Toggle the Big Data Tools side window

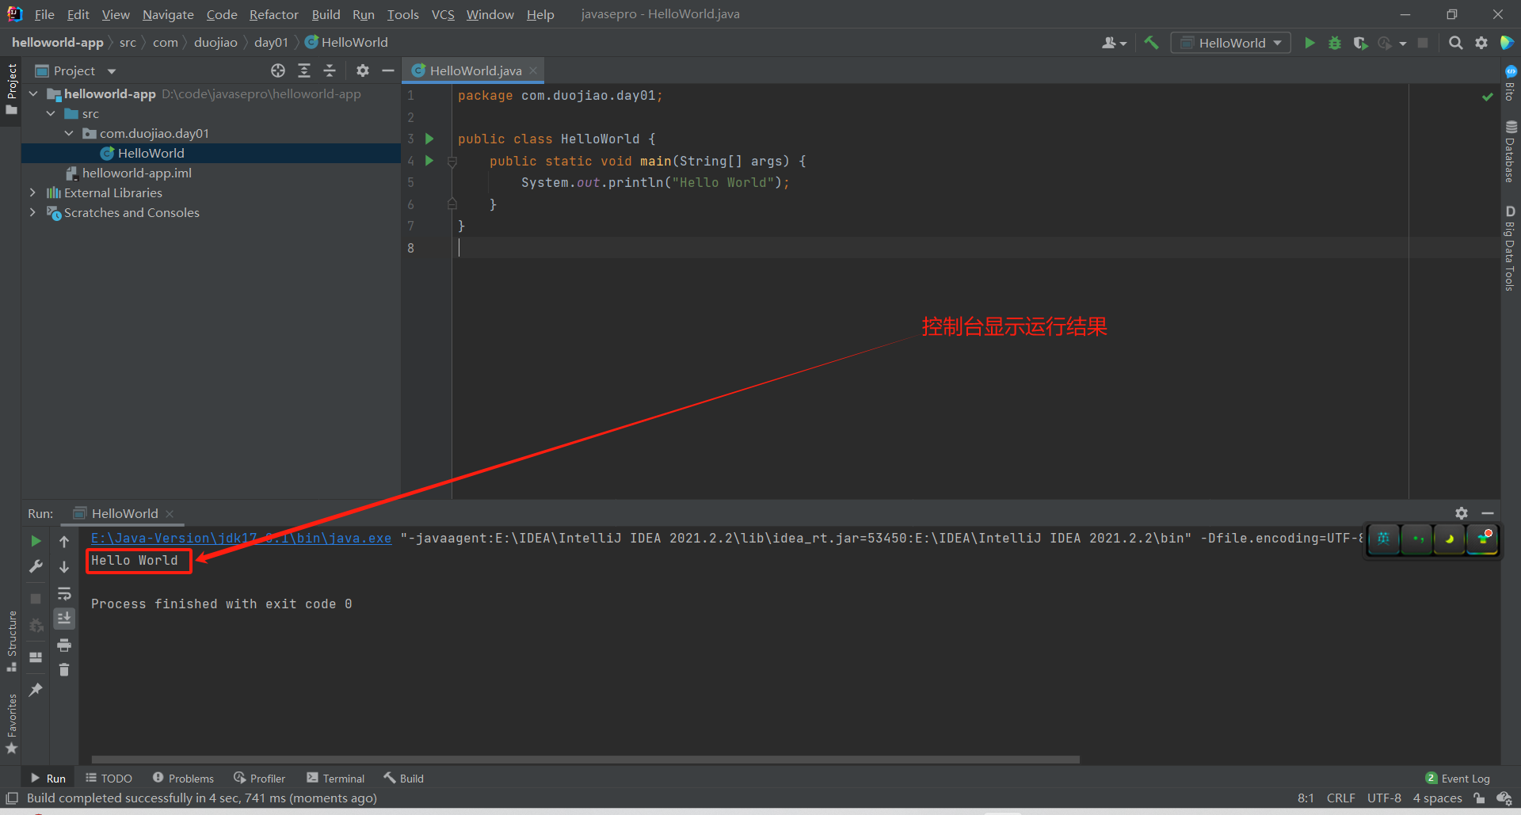pos(1511,249)
